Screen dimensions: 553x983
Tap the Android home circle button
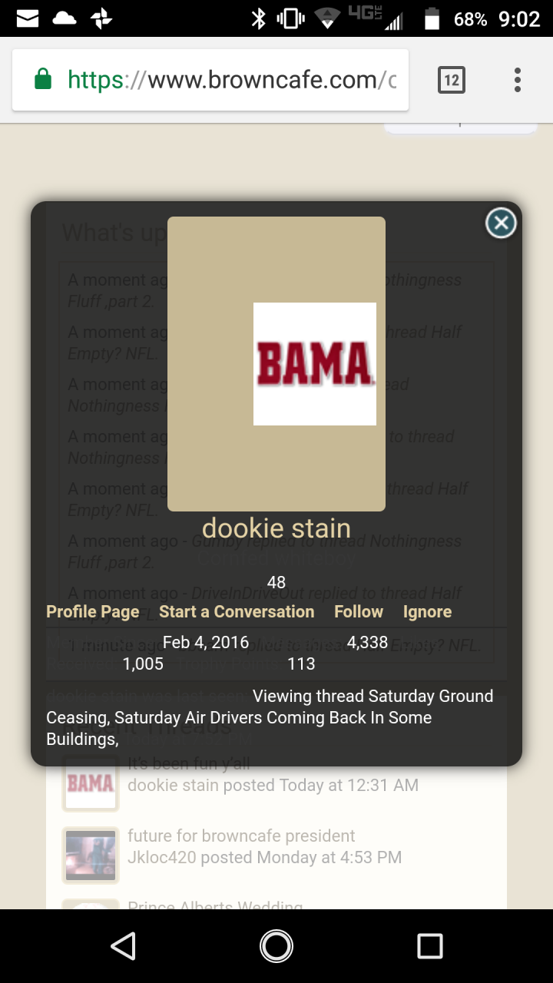[276, 946]
